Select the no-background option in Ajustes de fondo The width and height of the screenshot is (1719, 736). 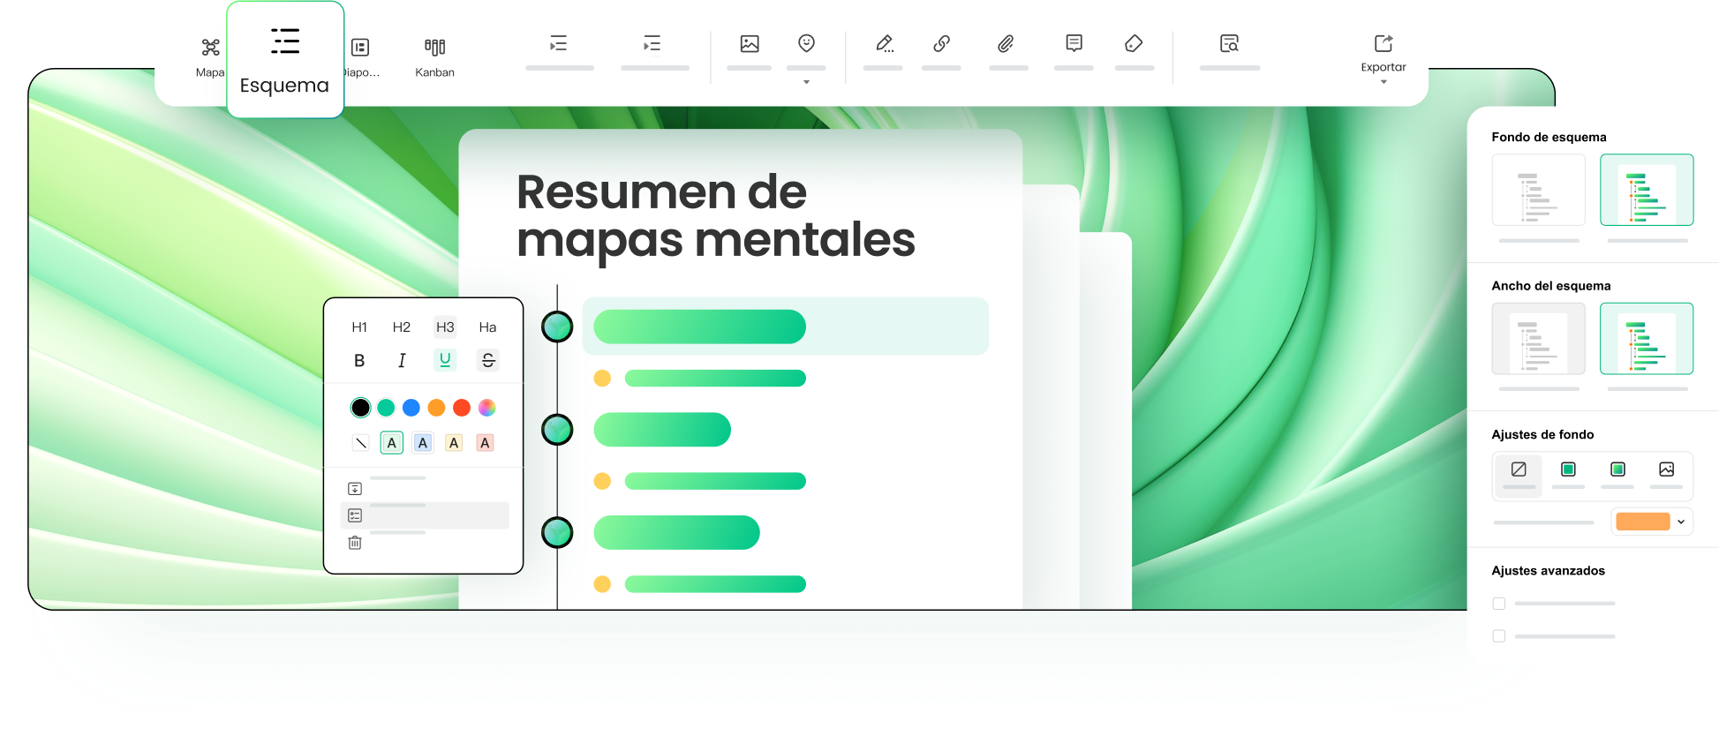point(1519,475)
